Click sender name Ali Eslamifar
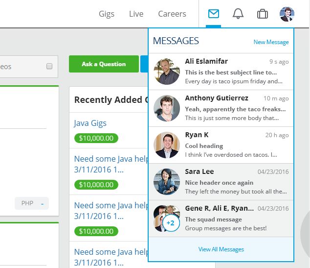 206,61
